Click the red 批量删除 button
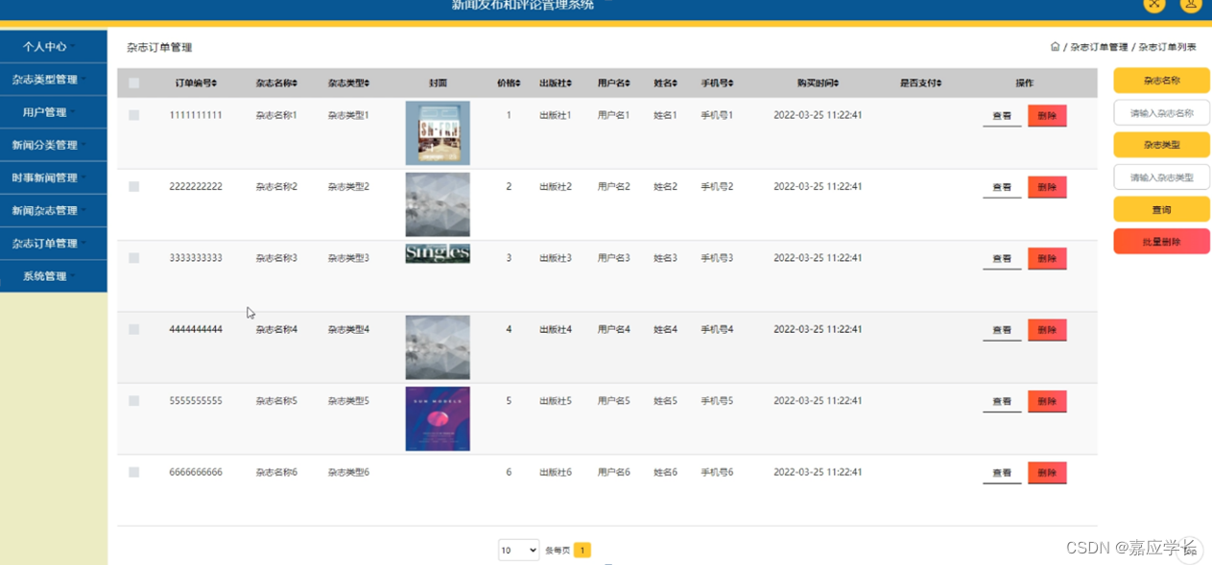 [1161, 242]
